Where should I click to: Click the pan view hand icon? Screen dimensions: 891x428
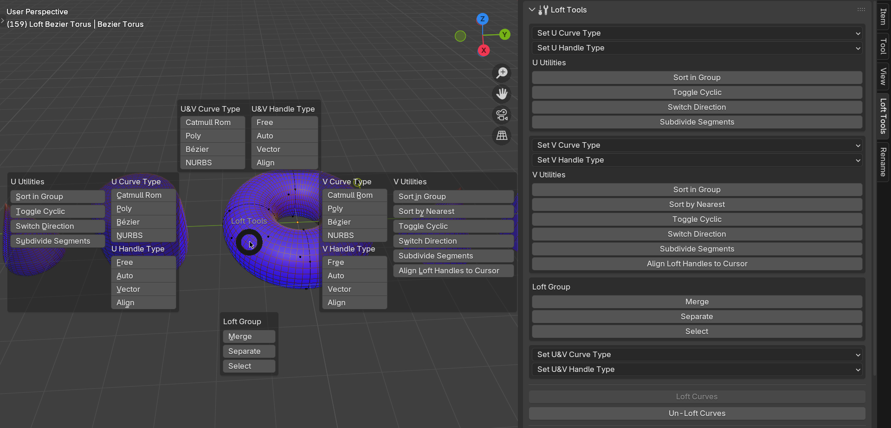point(502,94)
